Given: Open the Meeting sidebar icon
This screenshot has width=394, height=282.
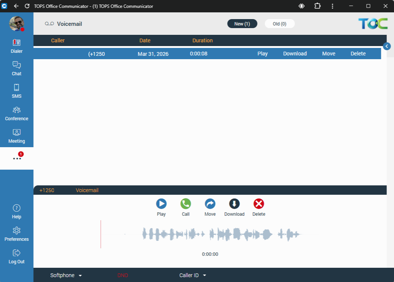Looking at the screenshot, I should (x=16, y=136).
